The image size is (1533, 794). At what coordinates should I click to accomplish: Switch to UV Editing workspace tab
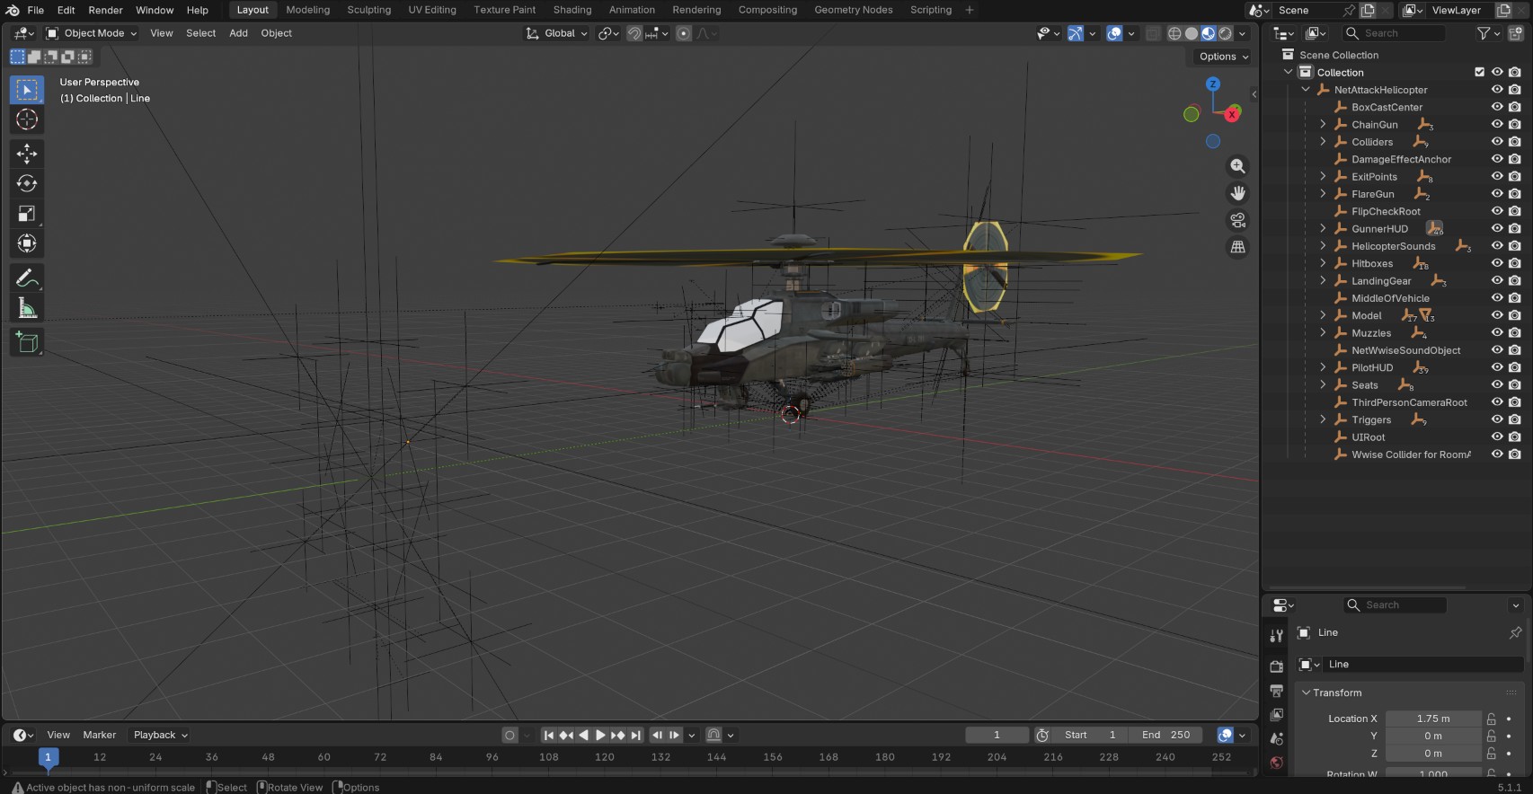point(432,10)
